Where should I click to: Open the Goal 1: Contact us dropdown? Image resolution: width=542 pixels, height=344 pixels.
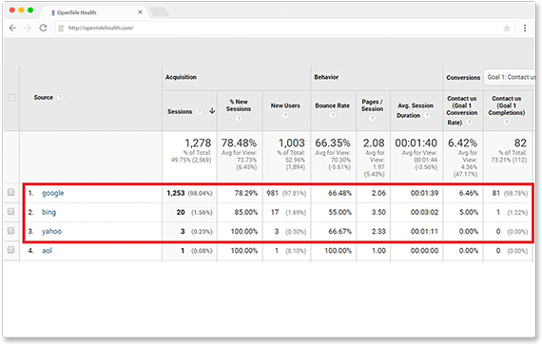pos(510,77)
